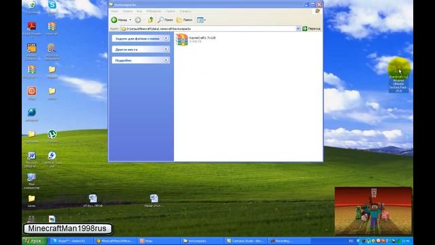
Task: Switch to the Игры taskbar window
Action: click(158, 241)
